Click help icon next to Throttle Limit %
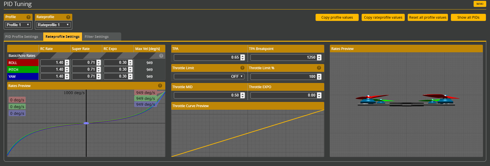Image resolution: width=490 pixels, height=166 pixels. 319,68
